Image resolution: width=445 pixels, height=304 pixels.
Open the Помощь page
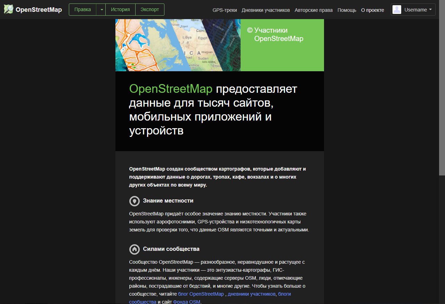point(347,10)
